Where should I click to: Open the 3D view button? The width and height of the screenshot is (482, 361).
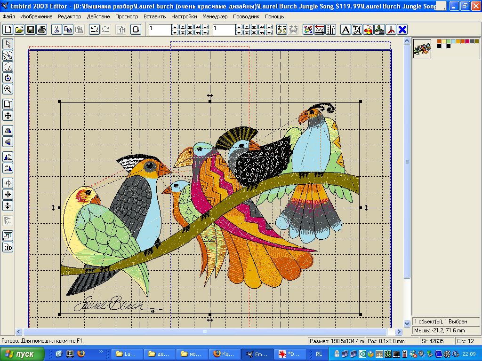pyautogui.click(x=8, y=247)
